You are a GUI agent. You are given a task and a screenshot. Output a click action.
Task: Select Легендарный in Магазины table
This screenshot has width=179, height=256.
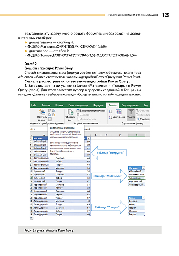136,185
